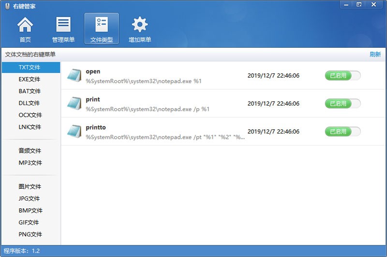
Task: Open the window options button beside minimize
Action: [359, 5]
